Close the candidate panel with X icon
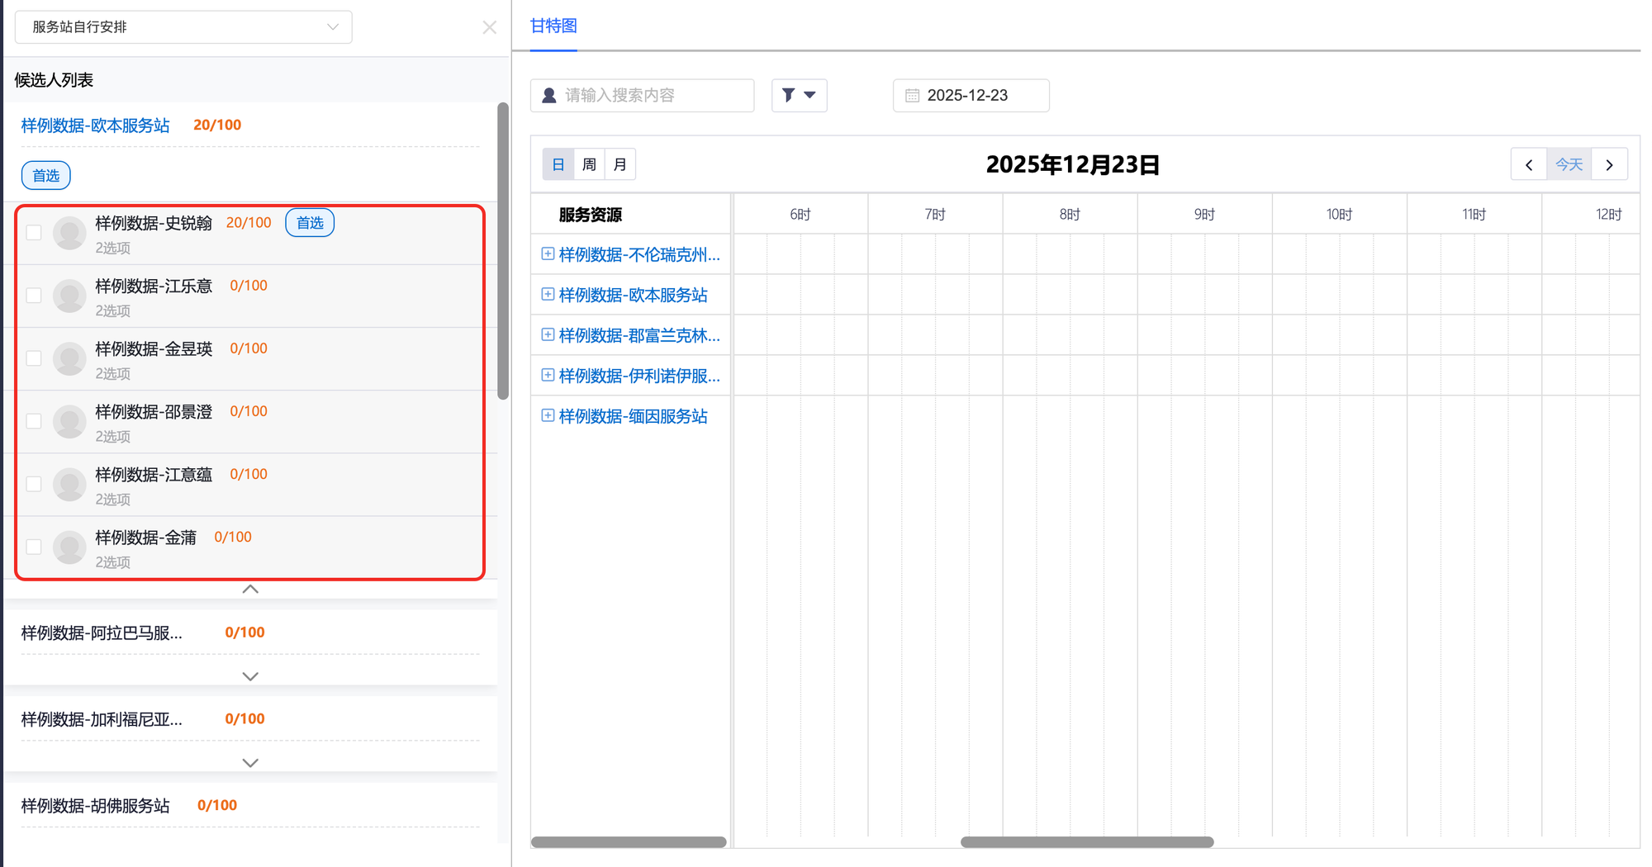The image size is (1652, 867). pyautogui.click(x=489, y=27)
